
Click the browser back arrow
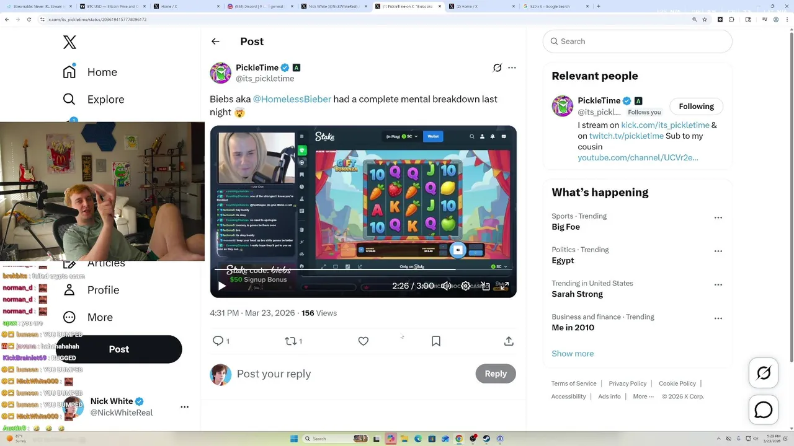point(7,19)
